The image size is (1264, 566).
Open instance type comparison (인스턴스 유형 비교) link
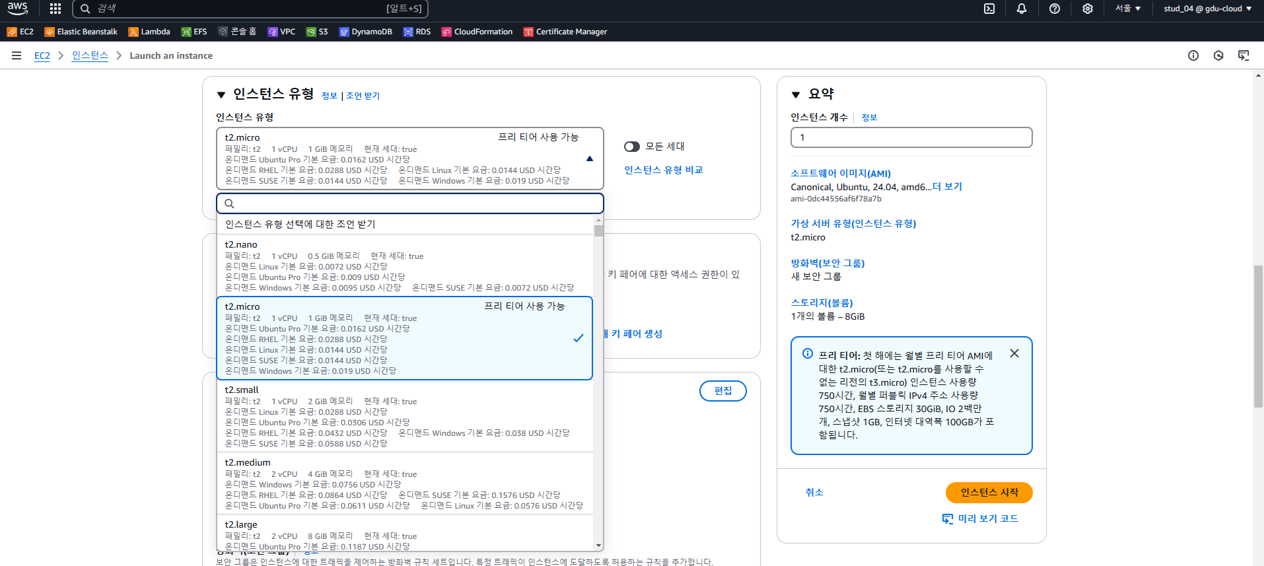[664, 170]
